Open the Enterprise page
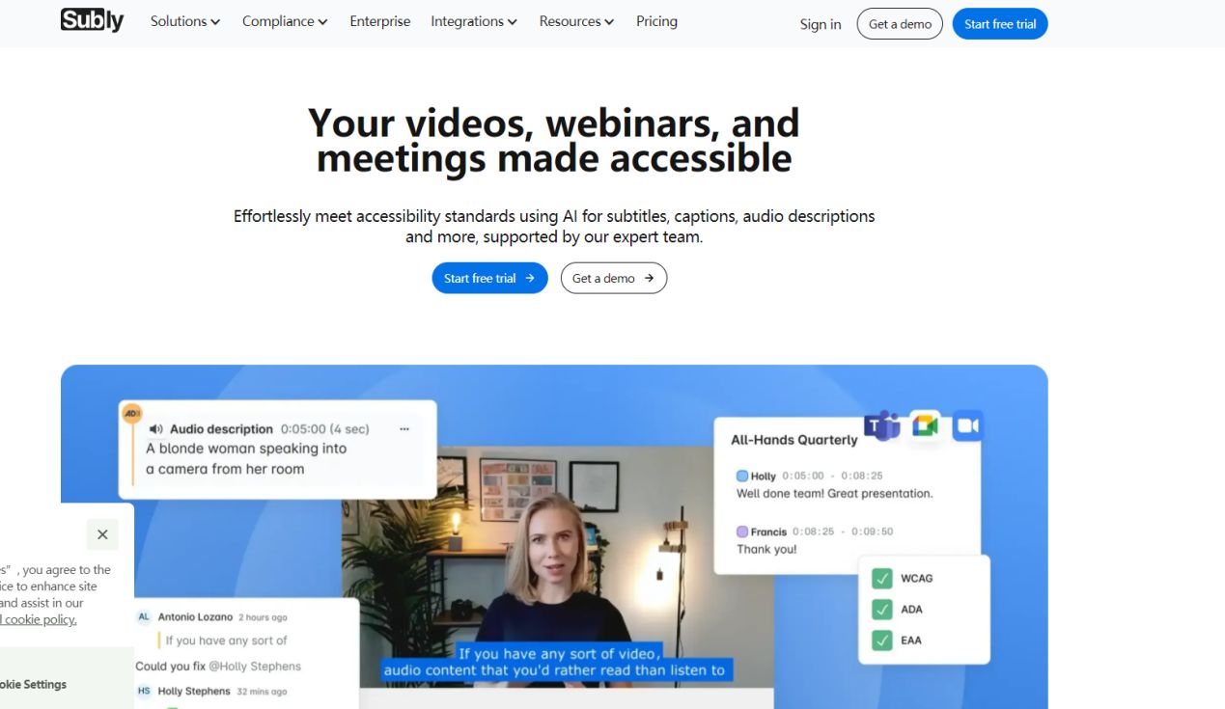Screen dimensions: 1225x709 tap(379, 21)
